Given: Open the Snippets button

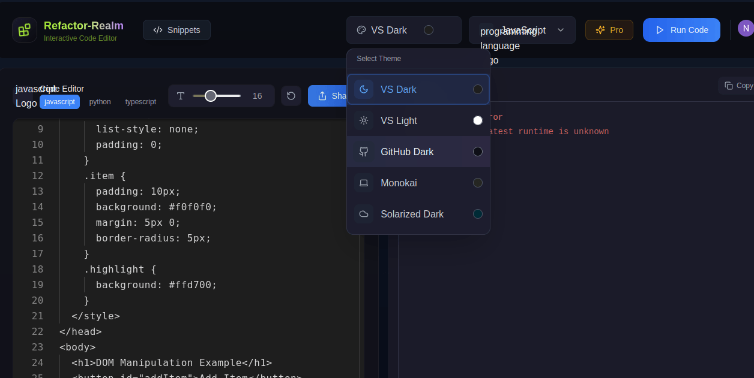Looking at the screenshot, I should click(176, 30).
